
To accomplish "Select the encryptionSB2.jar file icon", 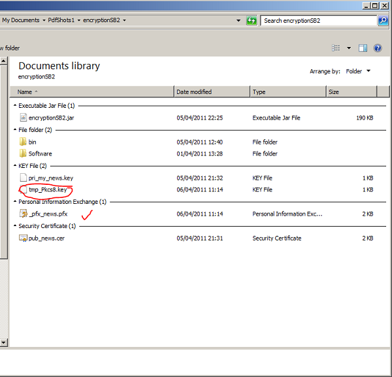I will [x=24, y=117].
